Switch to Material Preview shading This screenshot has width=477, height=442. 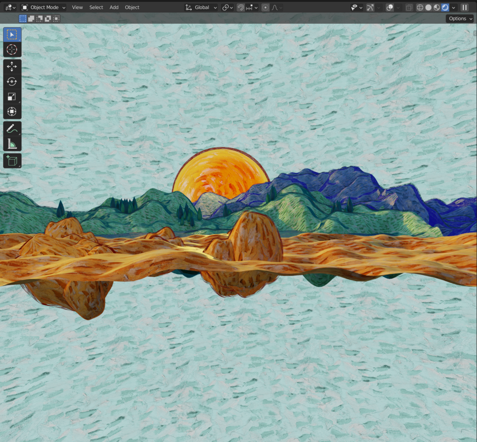click(437, 7)
